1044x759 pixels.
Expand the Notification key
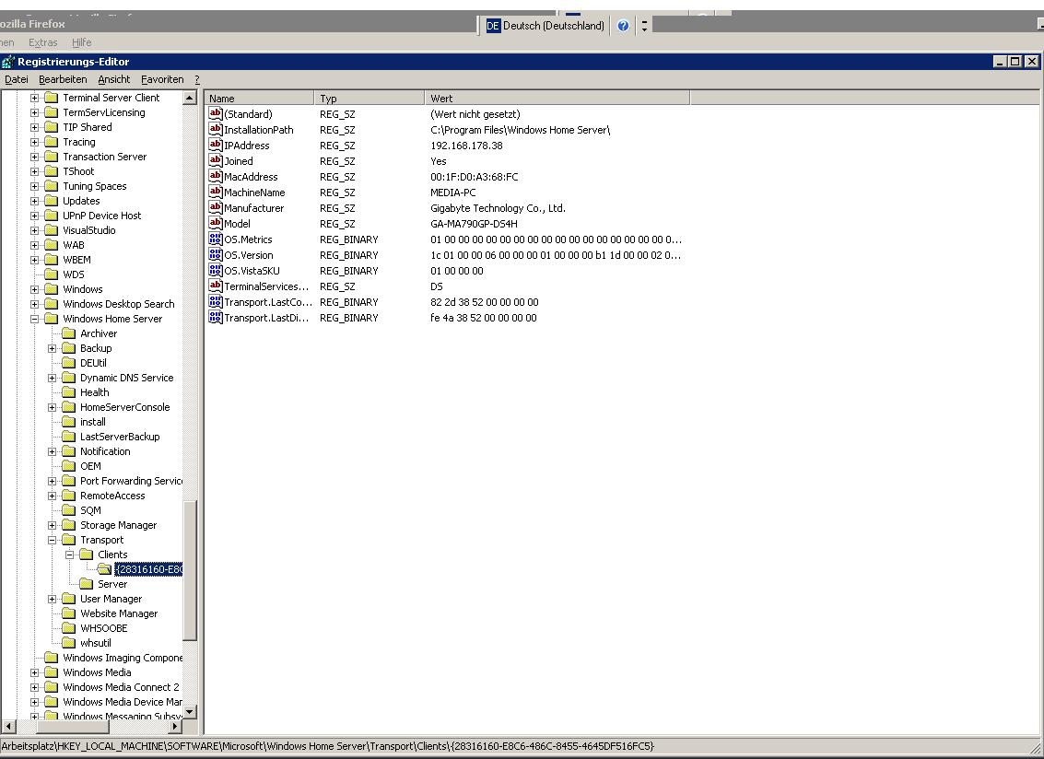(52, 451)
